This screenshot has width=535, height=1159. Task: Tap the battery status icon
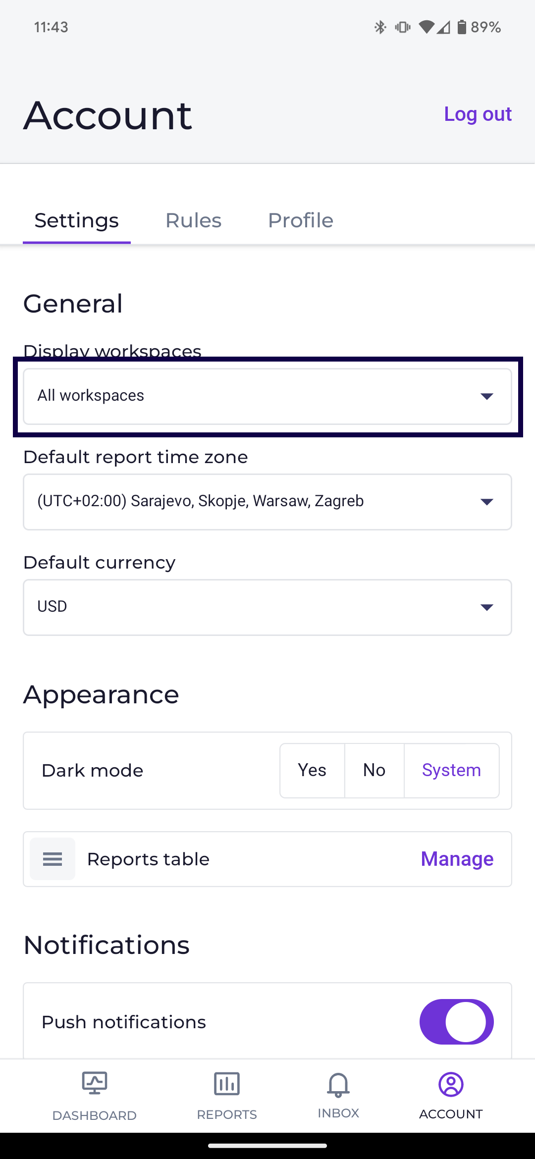pyautogui.click(x=462, y=27)
